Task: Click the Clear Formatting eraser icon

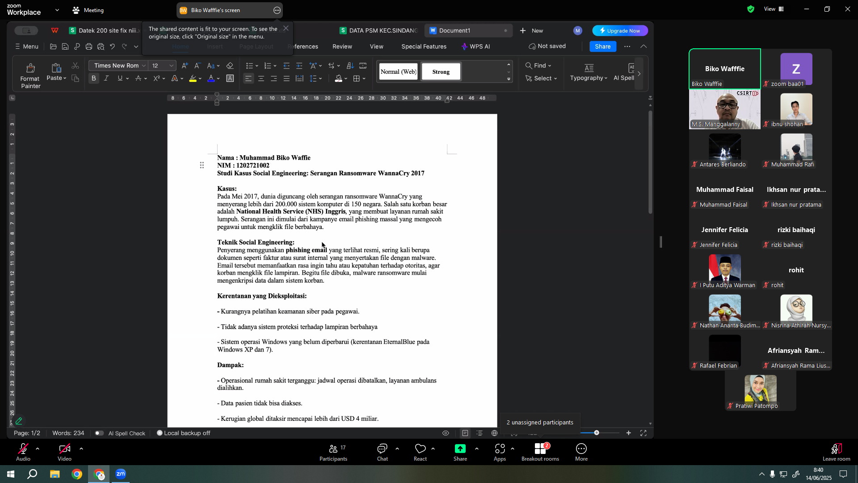Action: 230,66
